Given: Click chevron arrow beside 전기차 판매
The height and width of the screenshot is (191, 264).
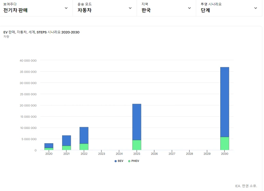Looking at the screenshot, I should point(66,8).
